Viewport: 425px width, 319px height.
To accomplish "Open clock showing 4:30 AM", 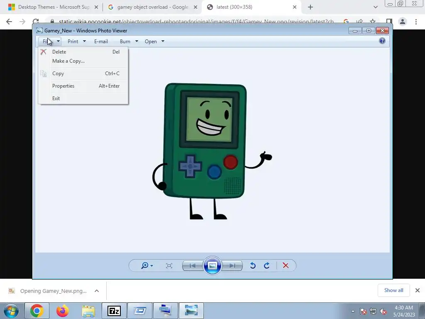I will click(404, 311).
